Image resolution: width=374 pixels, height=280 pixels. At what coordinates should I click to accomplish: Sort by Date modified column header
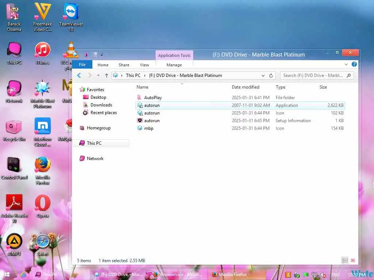pyautogui.click(x=245, y=87)
